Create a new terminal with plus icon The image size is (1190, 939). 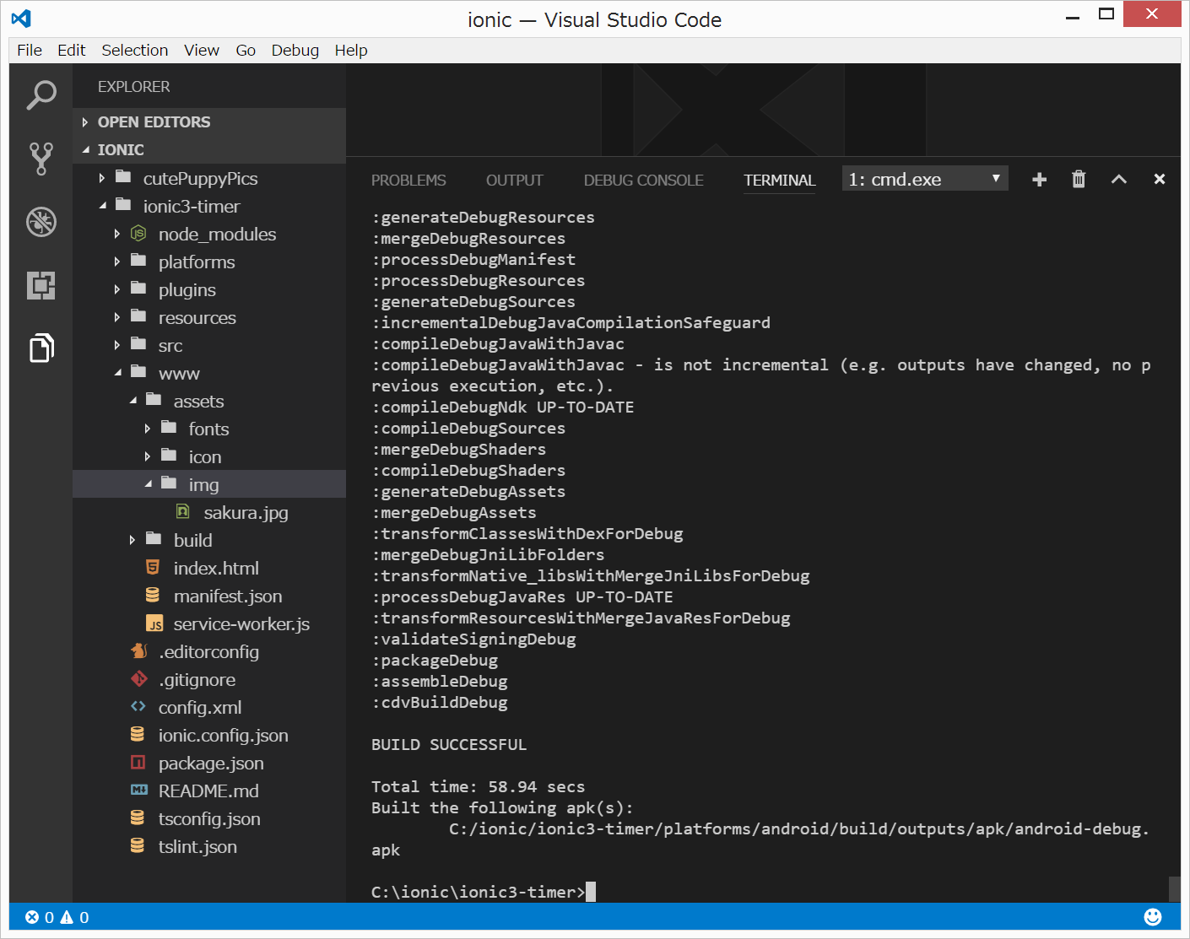(x=1039, y=179)
